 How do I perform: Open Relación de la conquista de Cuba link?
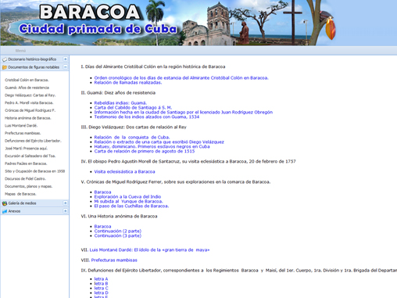point(132,137)
